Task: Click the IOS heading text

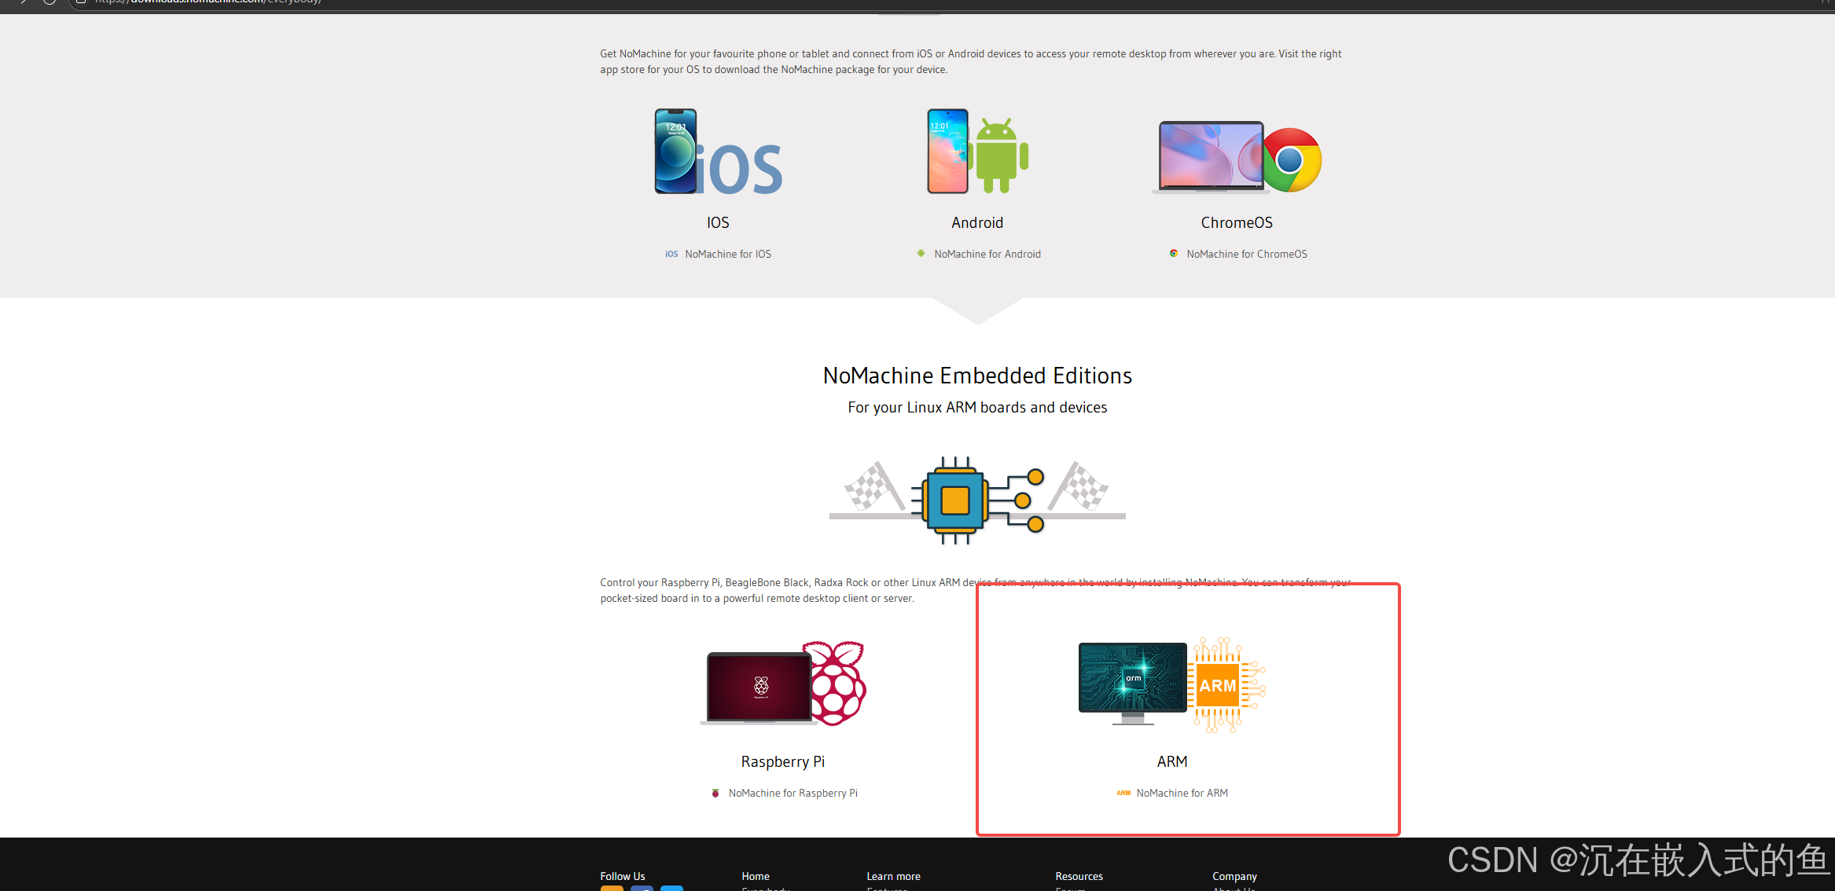Action: pos(718,222)
